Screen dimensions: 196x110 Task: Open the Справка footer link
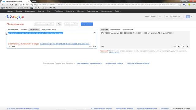point(165,108)
